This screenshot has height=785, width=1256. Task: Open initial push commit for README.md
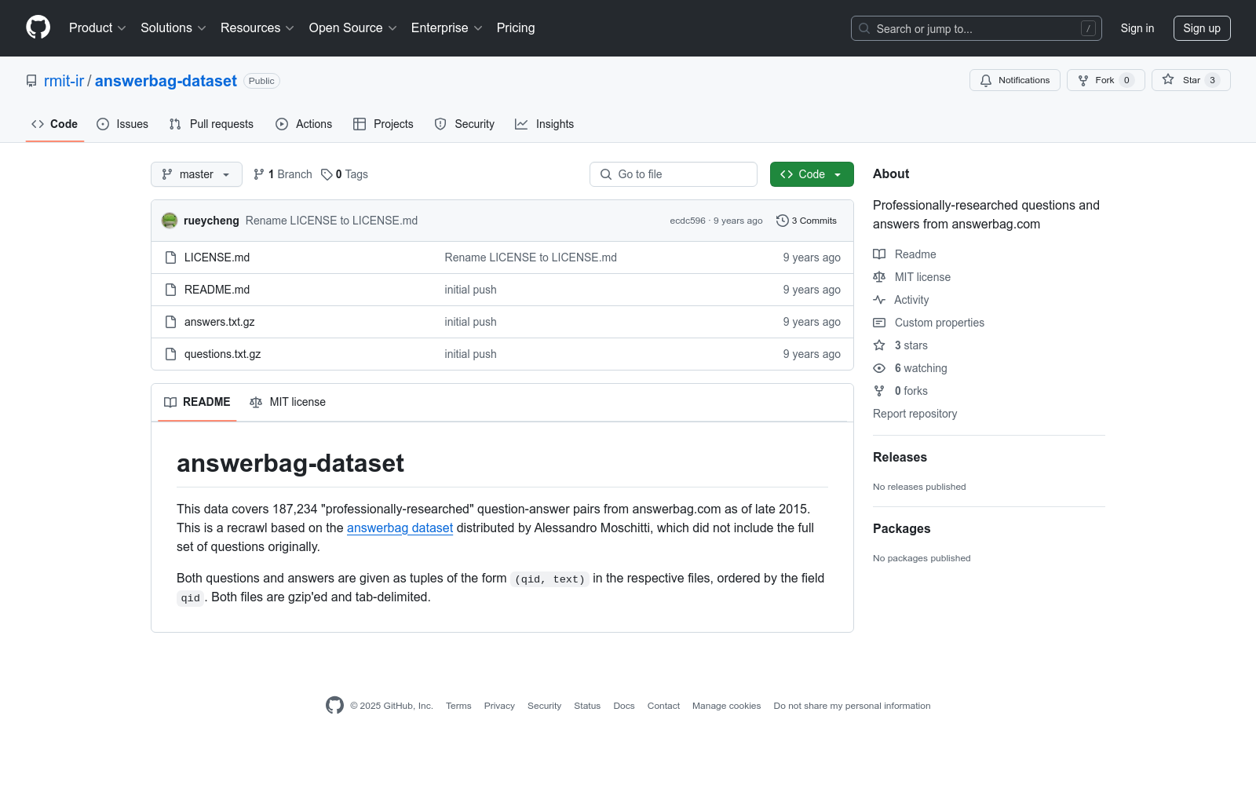(x=470, y=290)
